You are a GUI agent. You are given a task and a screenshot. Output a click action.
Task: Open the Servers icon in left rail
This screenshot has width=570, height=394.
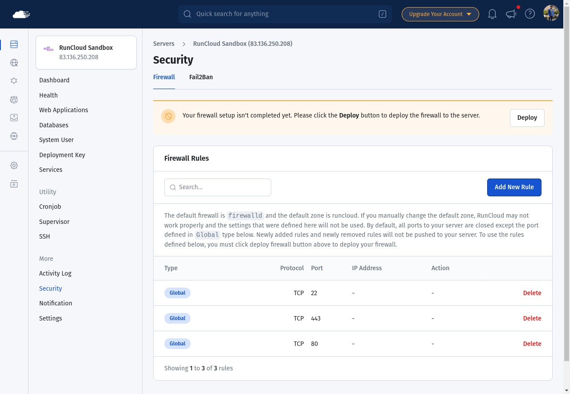pyautogui.click(x=14, y=45)
